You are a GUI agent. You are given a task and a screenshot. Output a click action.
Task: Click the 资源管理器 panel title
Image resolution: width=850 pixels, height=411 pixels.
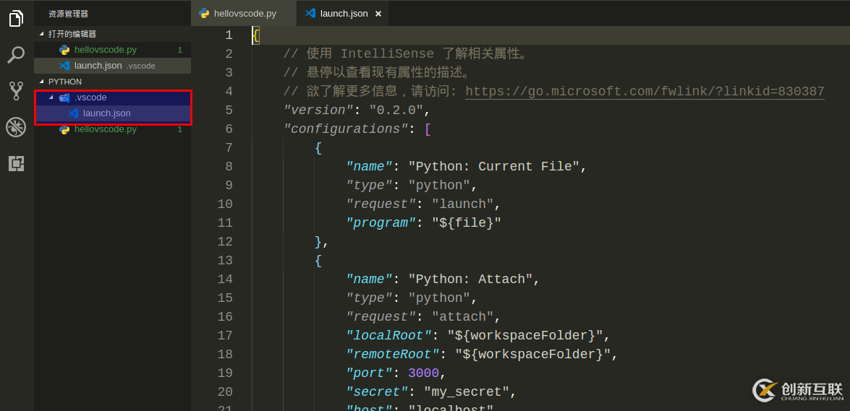click(x=68, y=14)
